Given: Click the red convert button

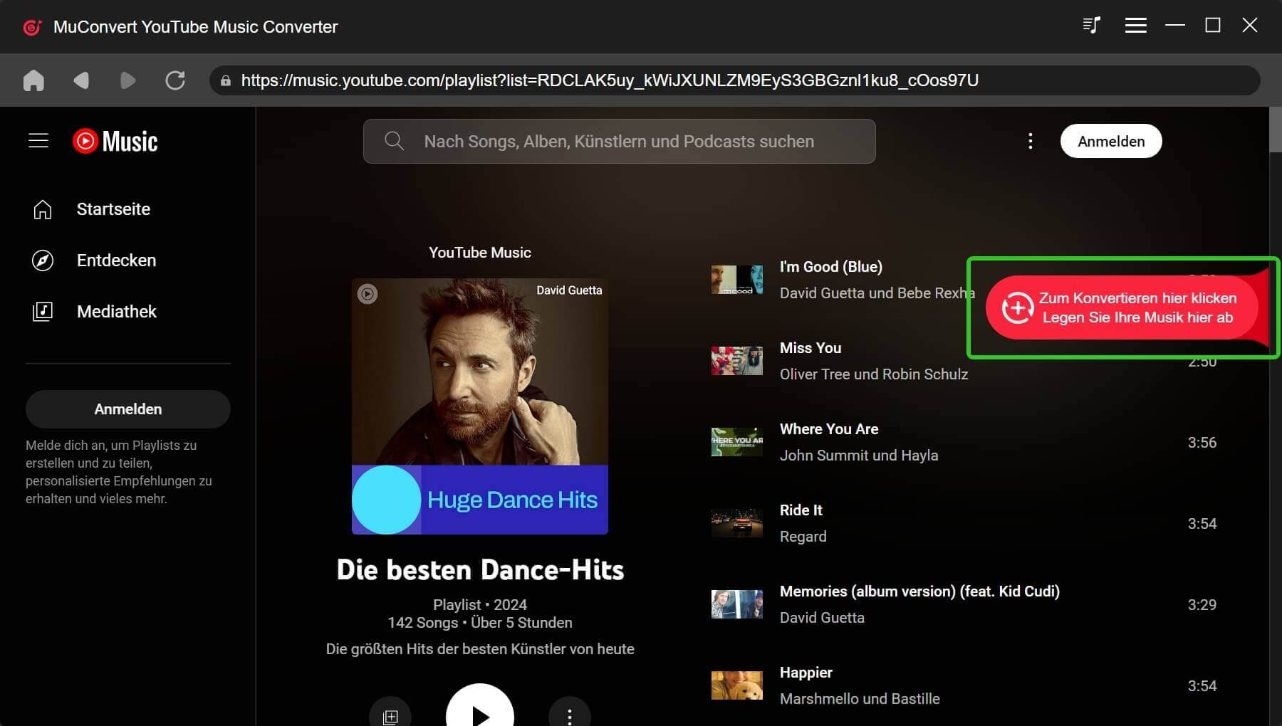Looking at the screenshot, I should (1122, 307).
